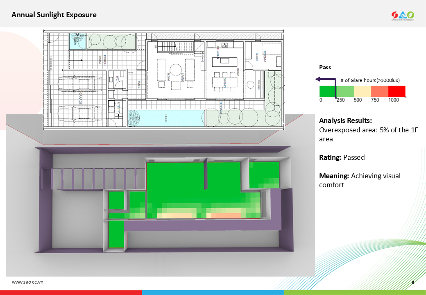
Task: Click the SAO company logo
Action: tap(403, 16)
